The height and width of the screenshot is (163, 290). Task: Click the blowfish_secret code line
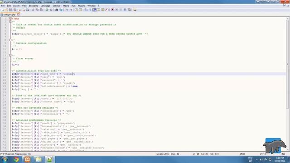[80, 34]
